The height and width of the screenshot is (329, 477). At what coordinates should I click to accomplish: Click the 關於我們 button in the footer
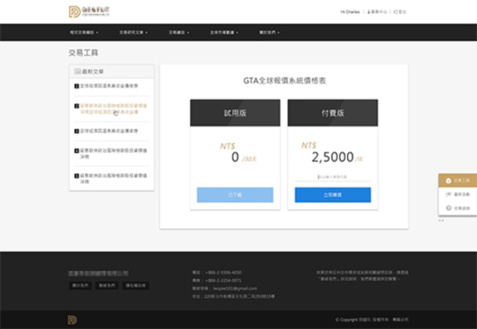[81, 286]
